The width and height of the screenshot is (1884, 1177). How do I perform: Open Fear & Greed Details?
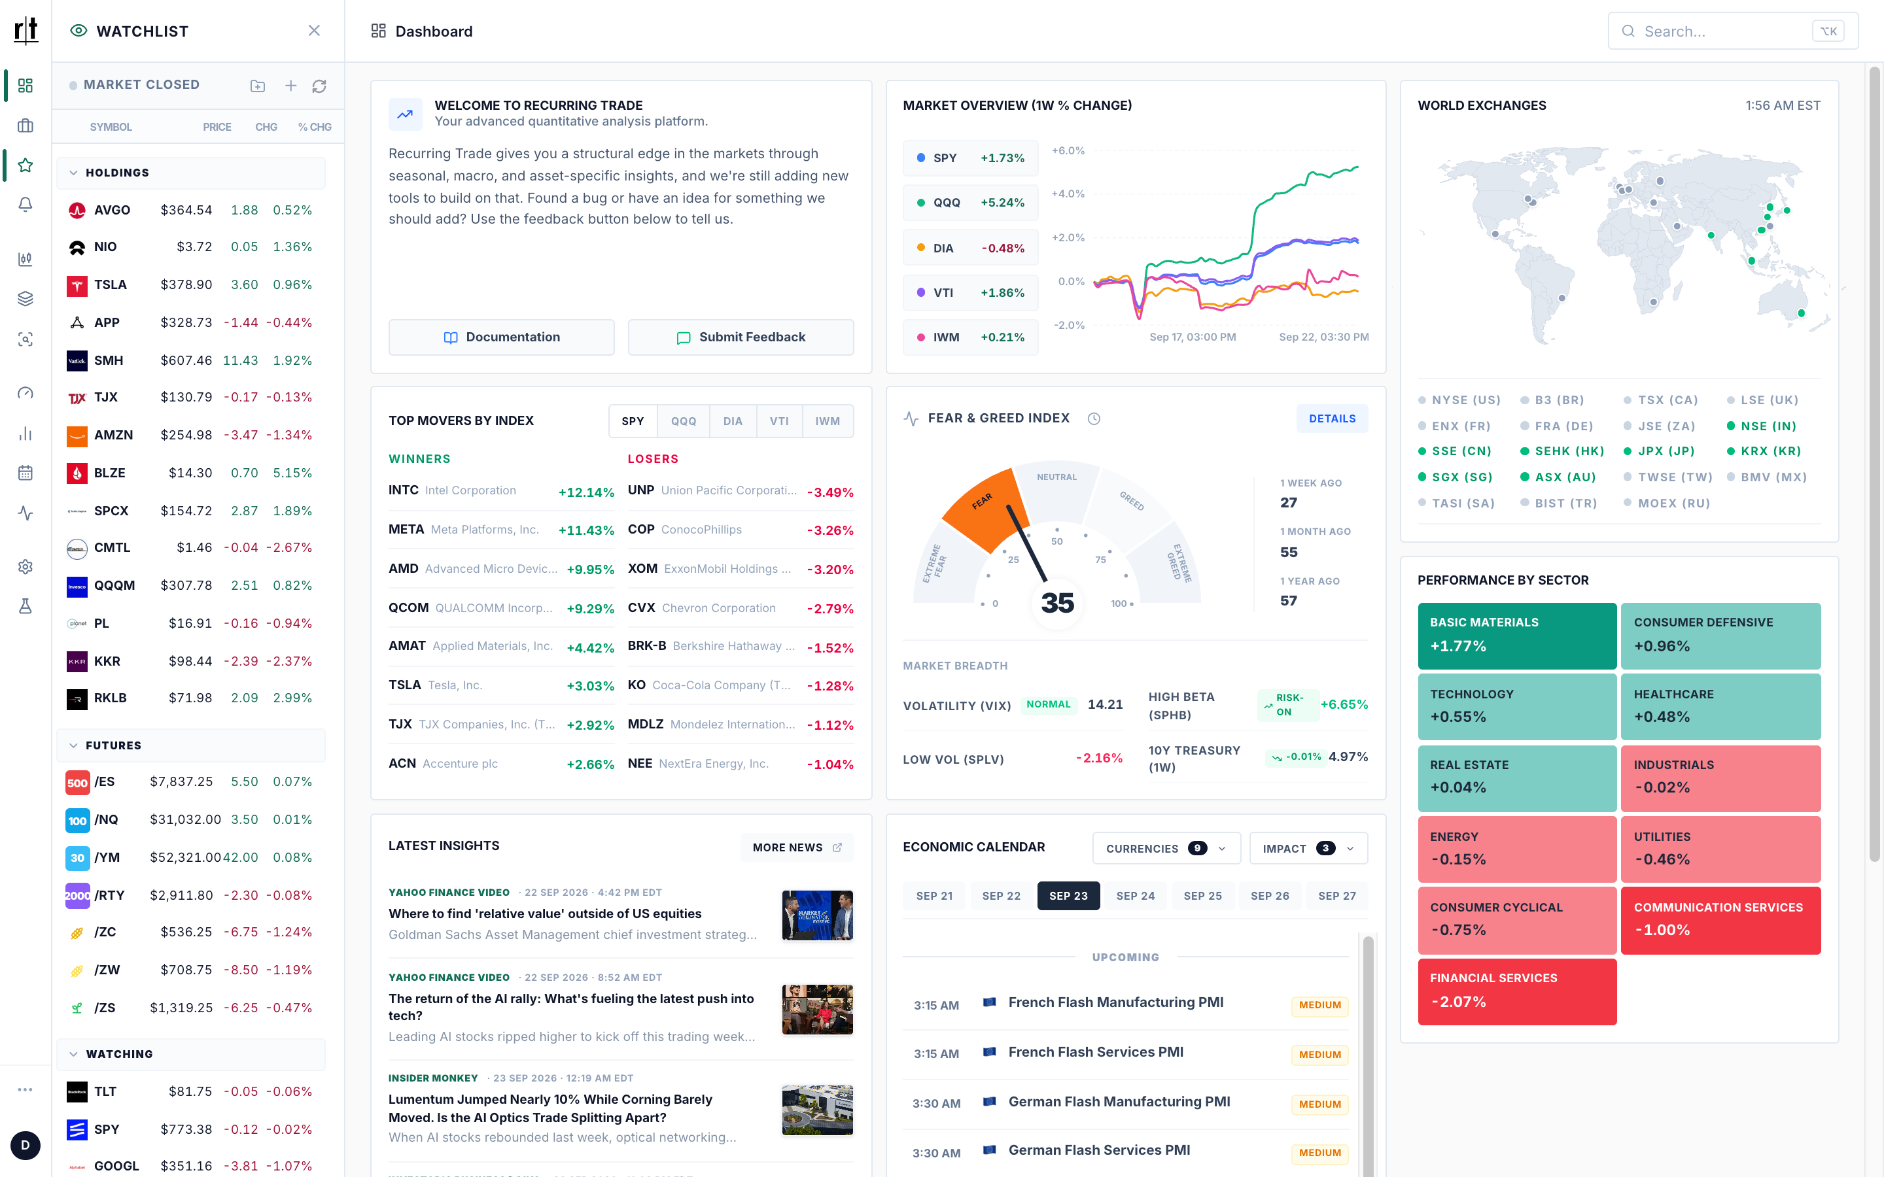click(x=1332, y=418)
